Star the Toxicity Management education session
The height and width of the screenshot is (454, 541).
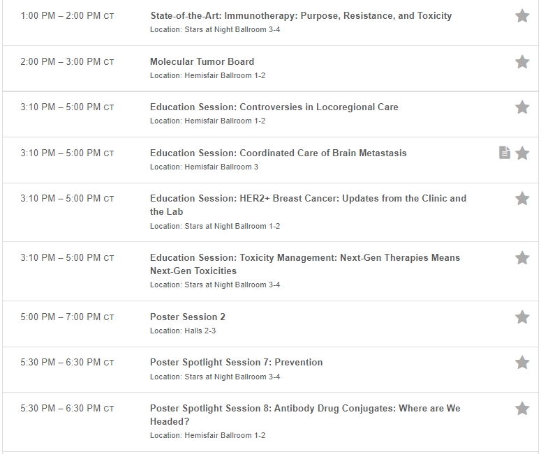522,258
